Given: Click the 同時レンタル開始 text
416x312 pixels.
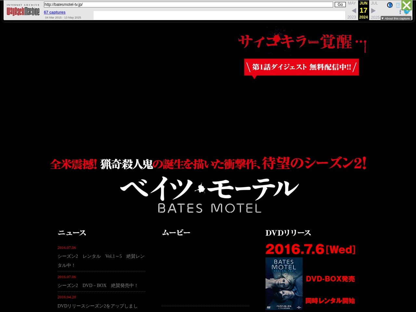Looking at the screenshot, I should click(x=330, y=301).
